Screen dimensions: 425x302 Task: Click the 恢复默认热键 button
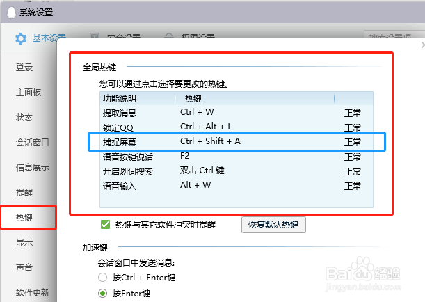tap(273, 225)
